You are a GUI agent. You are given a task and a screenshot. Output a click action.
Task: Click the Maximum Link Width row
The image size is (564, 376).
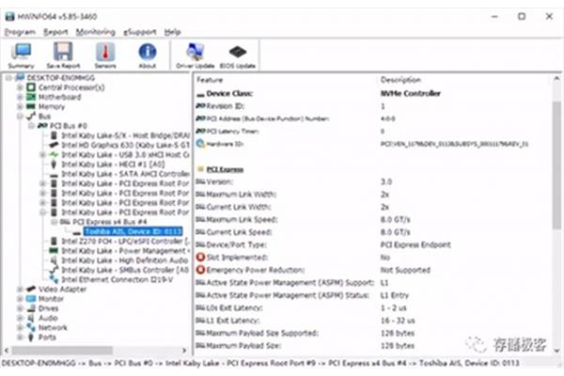tap(372, 195)
